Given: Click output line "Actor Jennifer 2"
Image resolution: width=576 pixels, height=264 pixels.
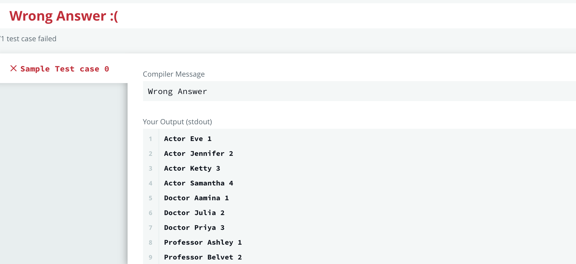Looking at the screenshot, I should point(198,154).
